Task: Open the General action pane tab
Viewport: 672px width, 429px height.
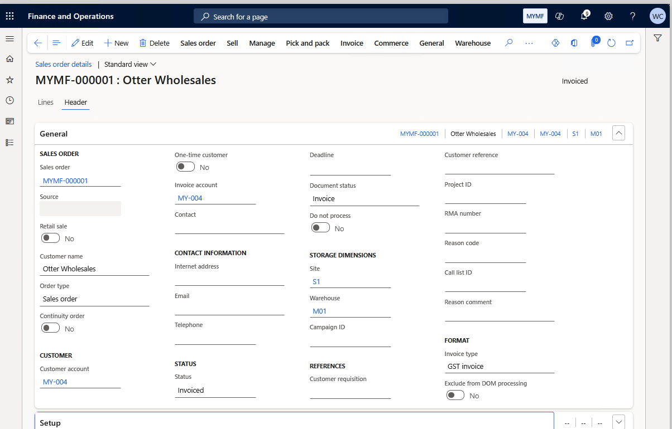Action: click(x=431, y=43)
